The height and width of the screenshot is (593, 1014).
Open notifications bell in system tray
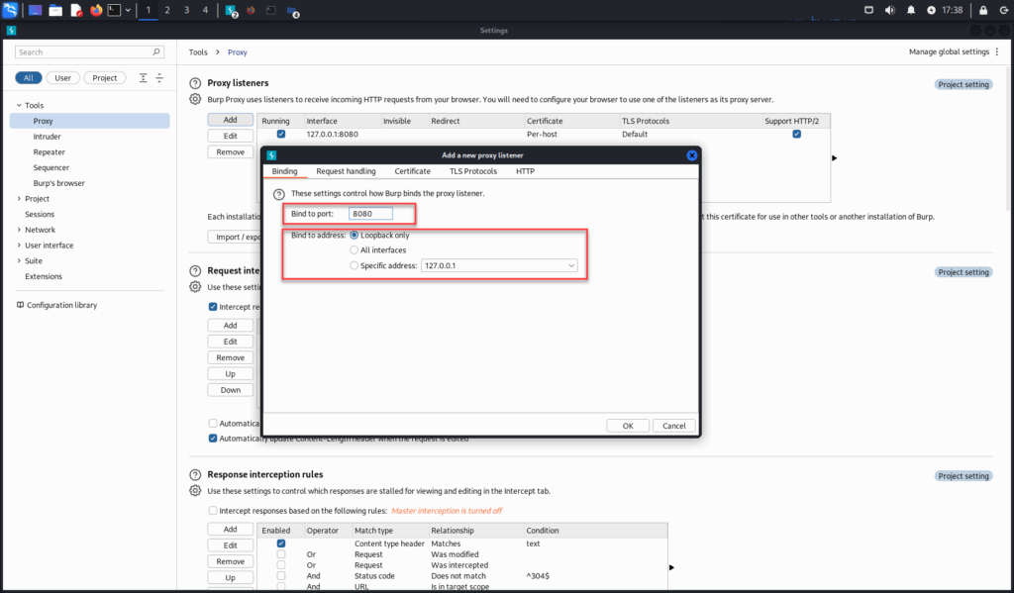pyautogui.click(x=911, y=10)
